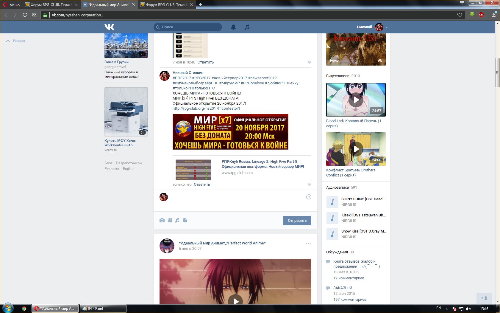Image resolution: width=500 pixels, height=313 pixels.
Task: Like Николай Степкин's comment with heart
Action: pyautogui.click(x=309, y=185)
